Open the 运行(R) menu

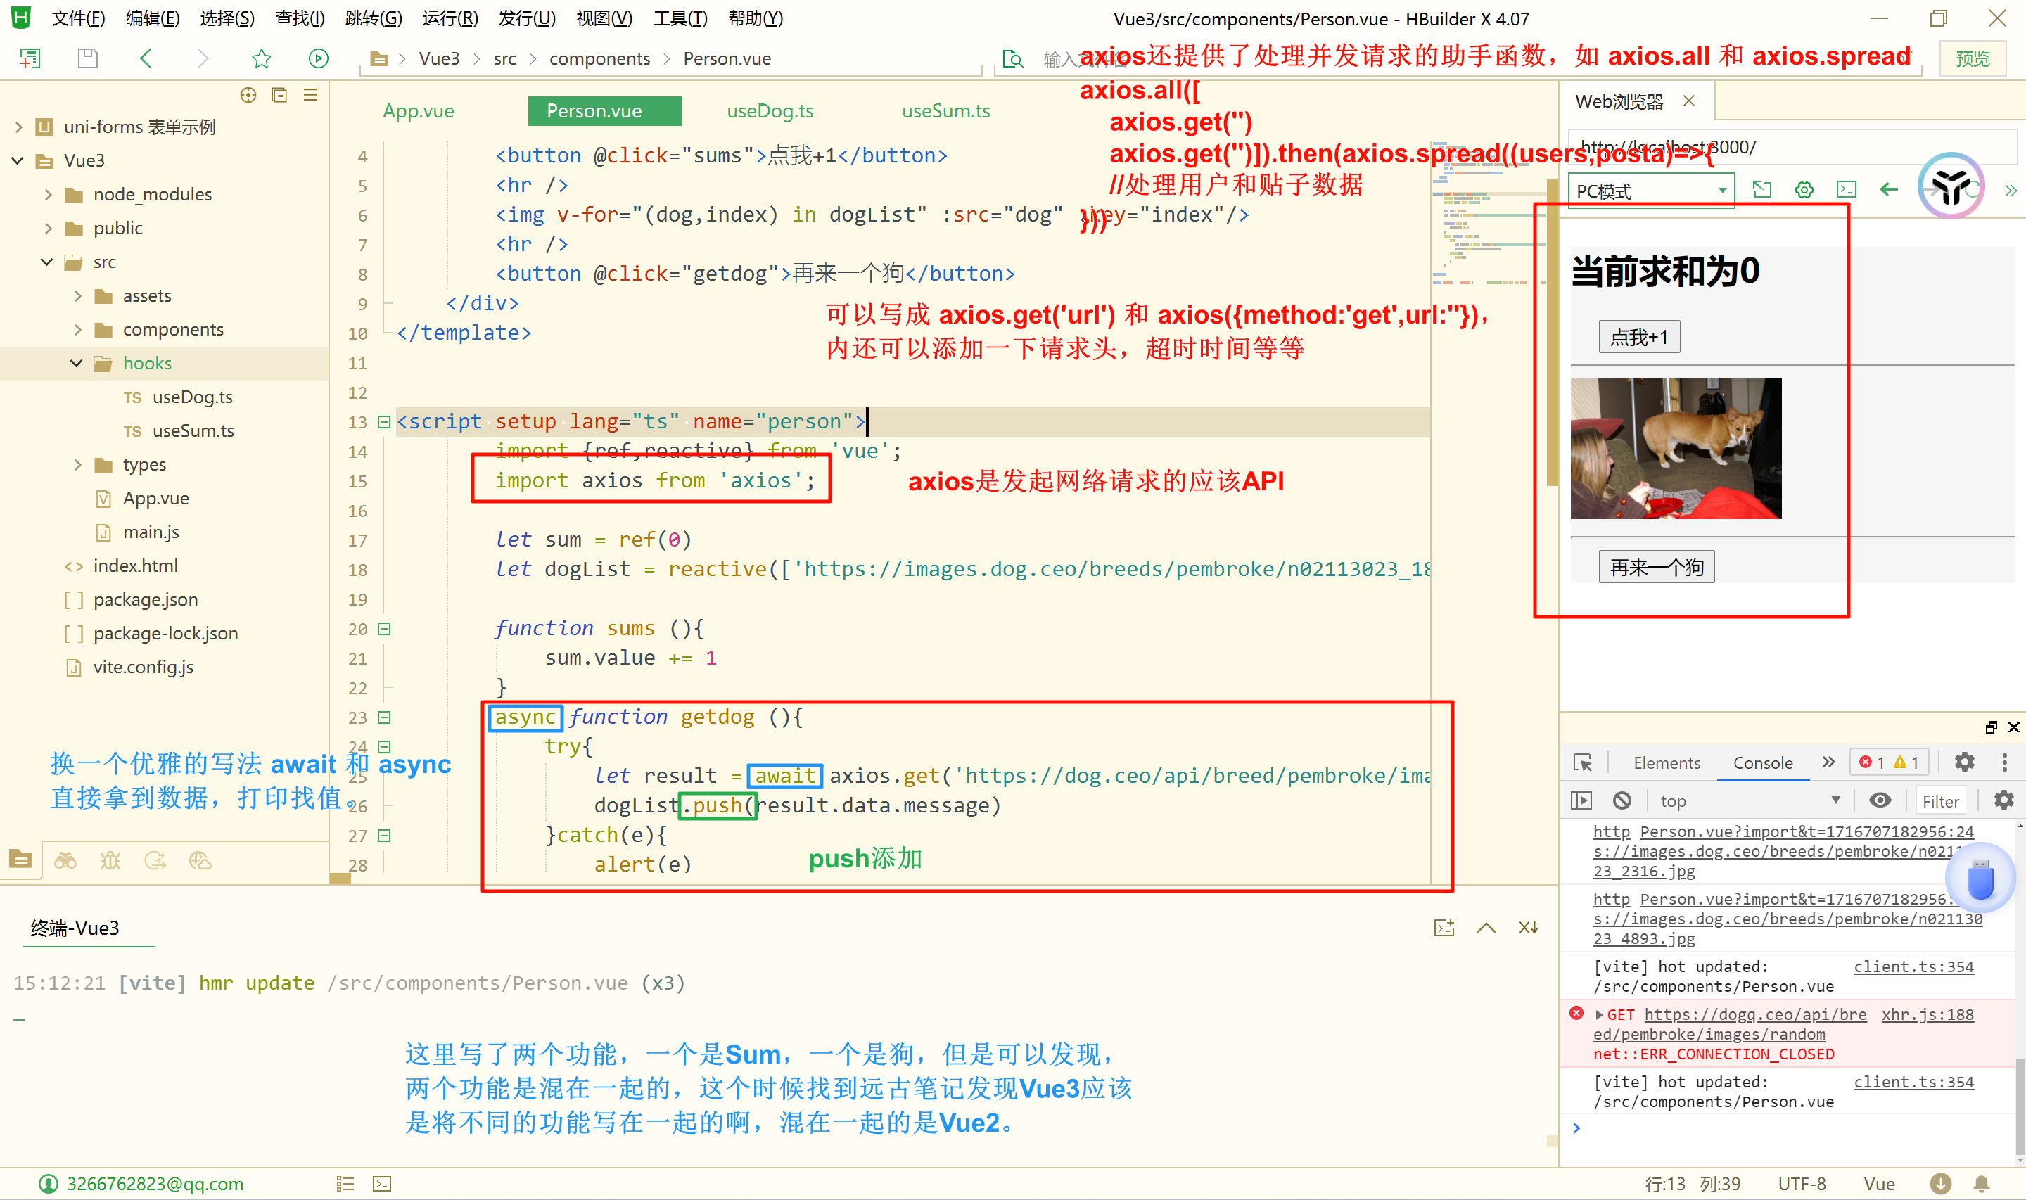point(450,18)
